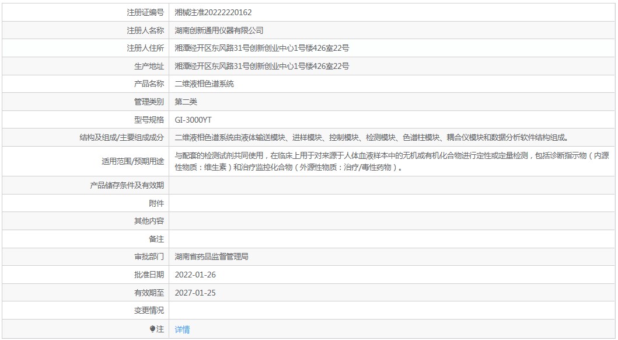Click the 审批部门 label

pos(149,257)
